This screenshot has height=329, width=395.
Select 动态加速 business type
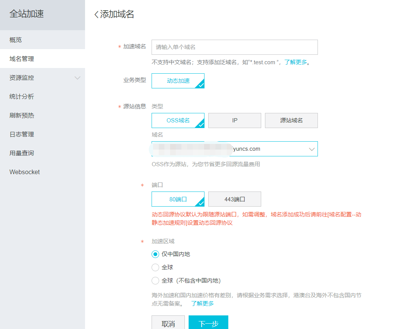click(x=178, y=81)
